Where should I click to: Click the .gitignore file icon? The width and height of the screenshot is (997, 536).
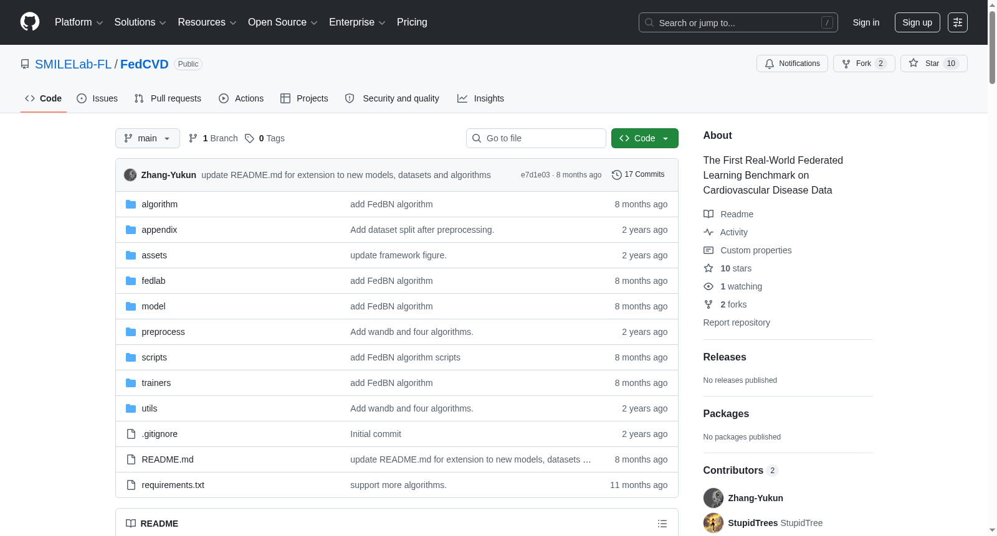pos(131,434)
